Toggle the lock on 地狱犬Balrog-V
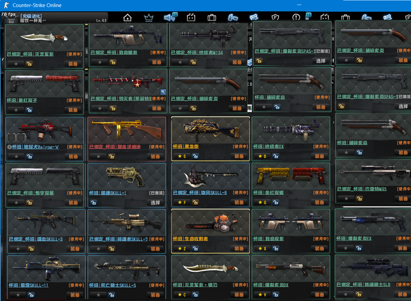411x301 pixels. click(29, 157)
